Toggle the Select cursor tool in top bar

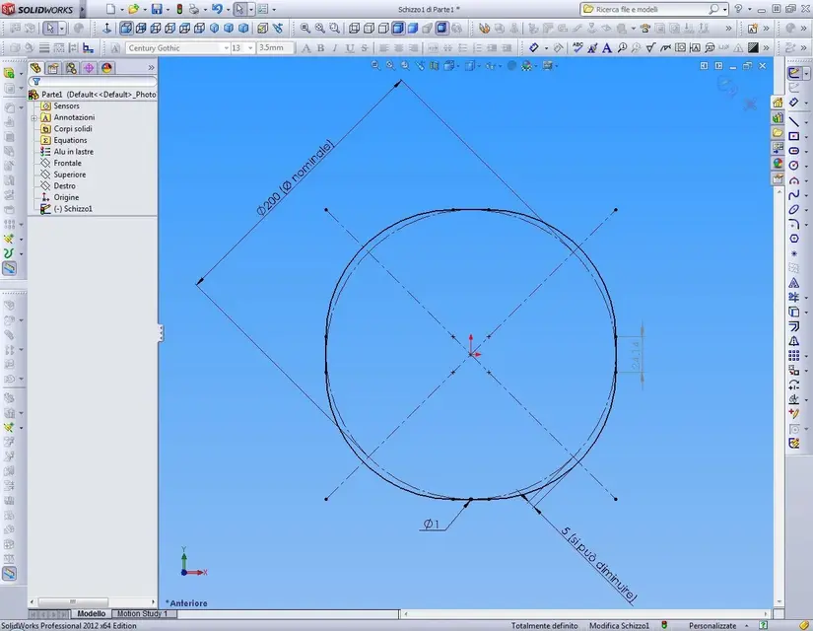pos(239,9)
